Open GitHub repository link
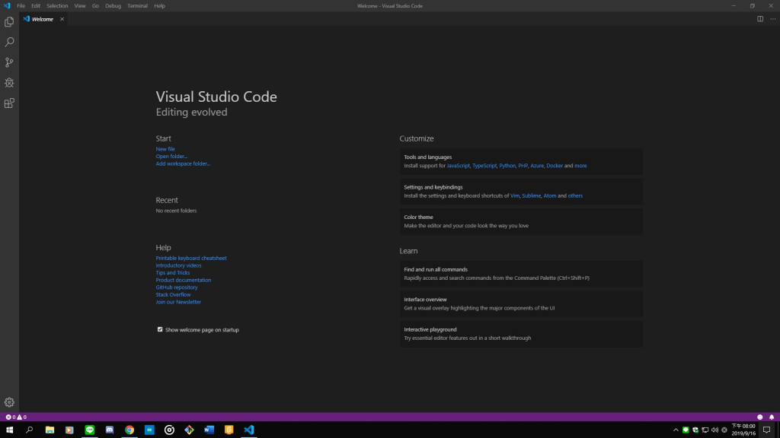 [x=177, y=287]
